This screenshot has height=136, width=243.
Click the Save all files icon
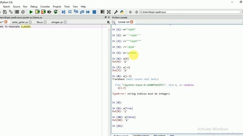pos(11,12)
